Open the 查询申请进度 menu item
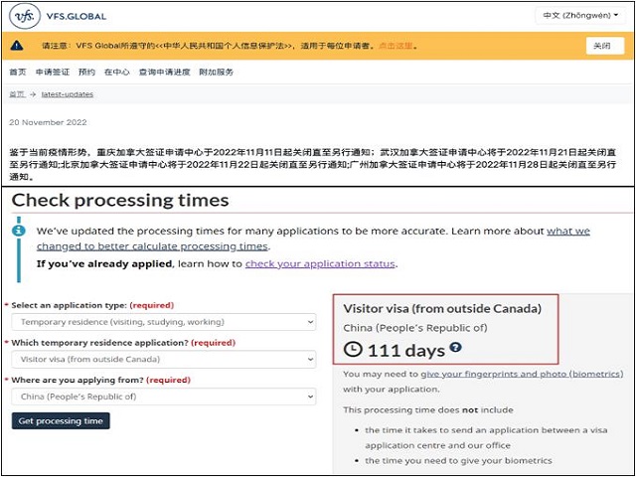 pos(164,73)
